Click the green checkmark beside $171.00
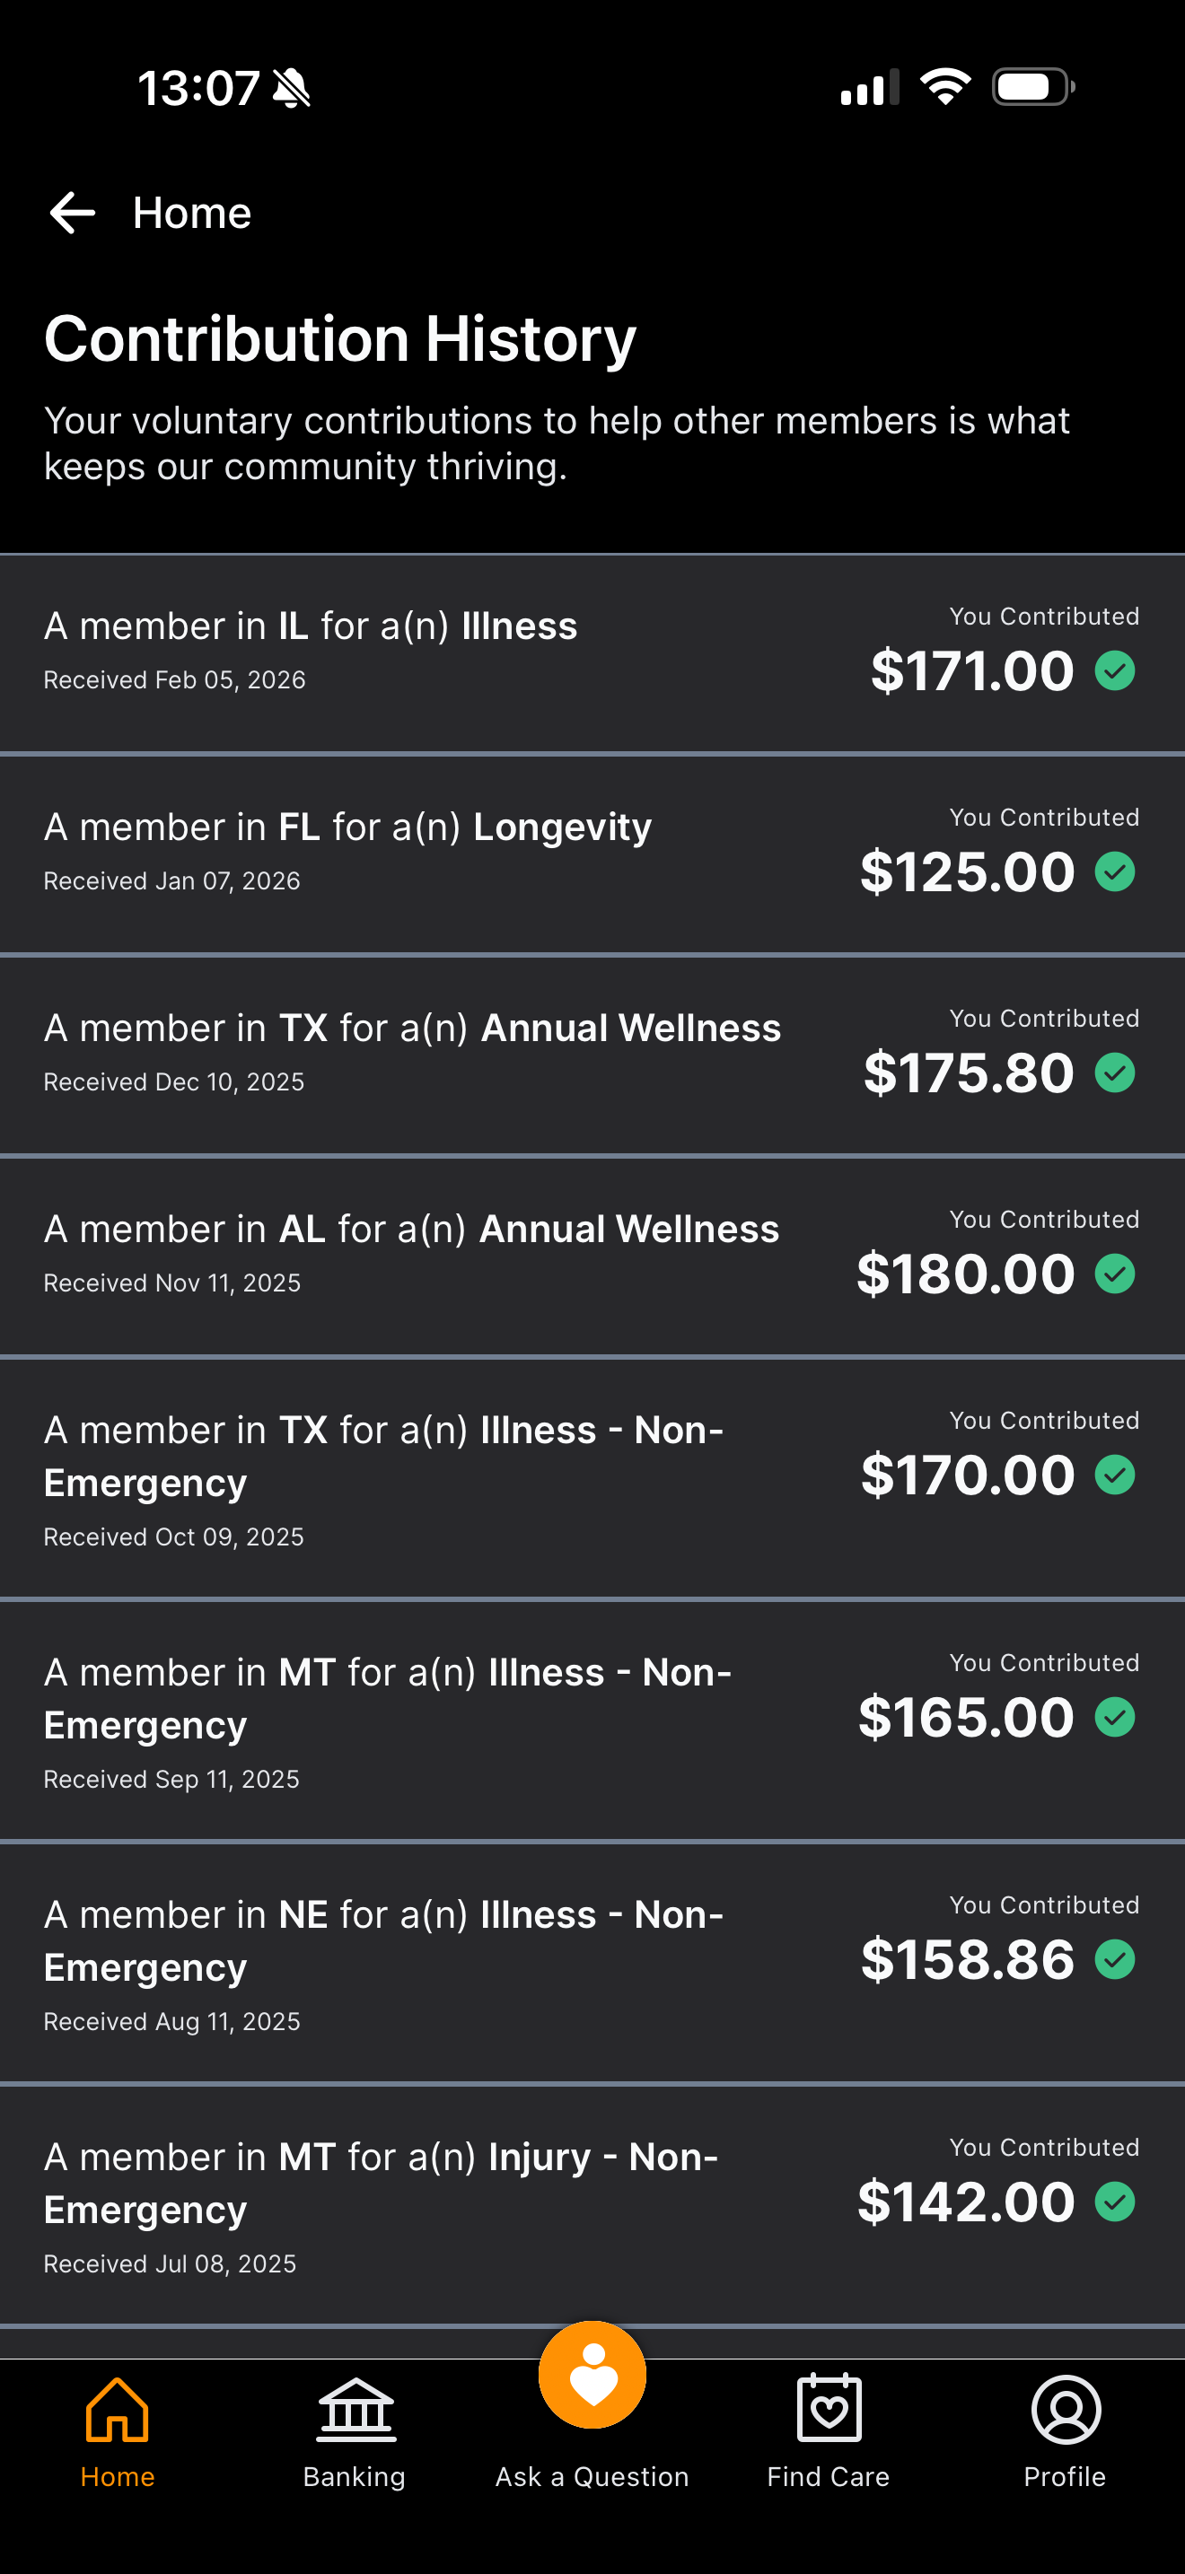 [1115, 670]
